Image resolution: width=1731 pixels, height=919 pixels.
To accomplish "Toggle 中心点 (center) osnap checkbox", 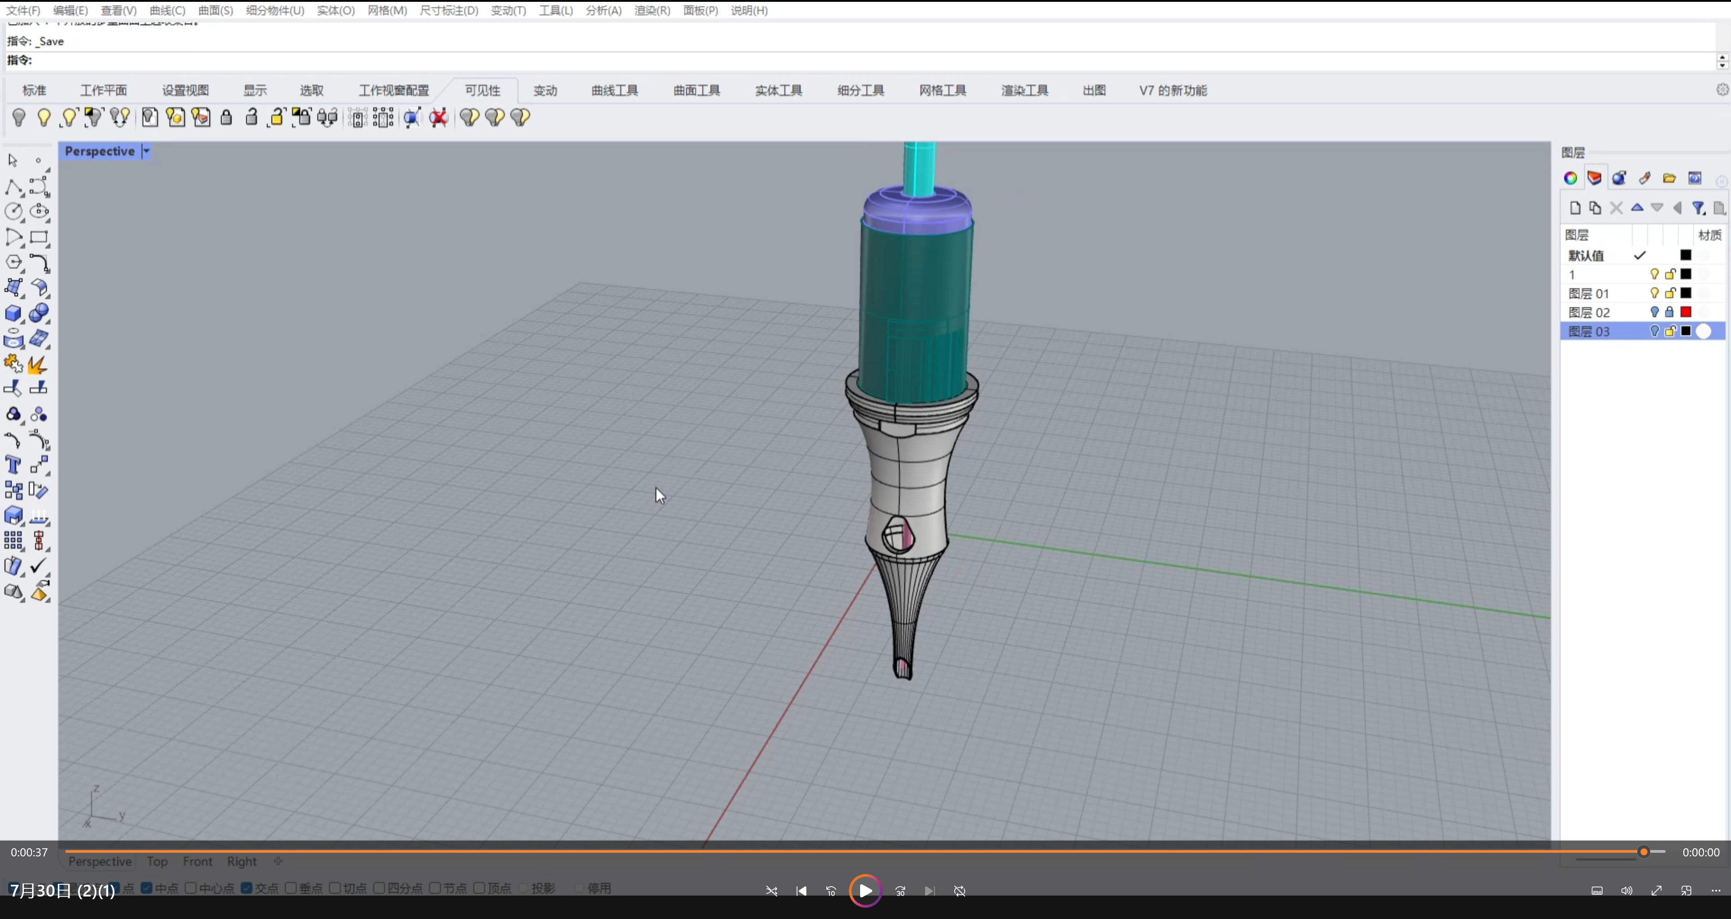I will (x=191, y=888).
